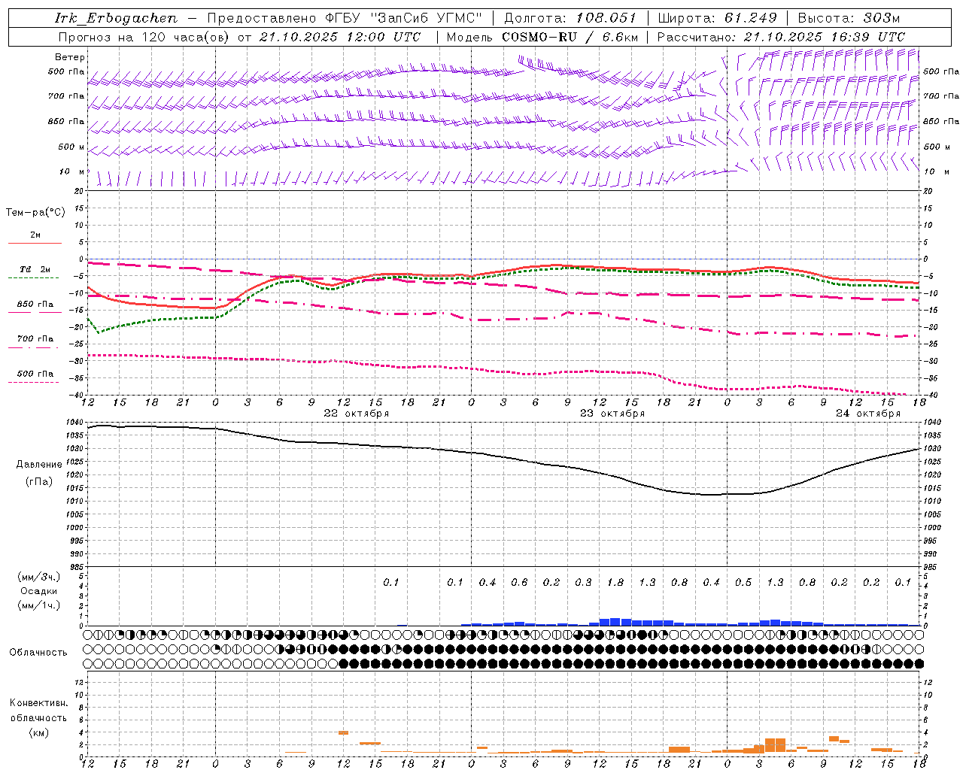Click the 24 октября date label
The height and width of the screenshot is (770, 963).
click(868, 414)
